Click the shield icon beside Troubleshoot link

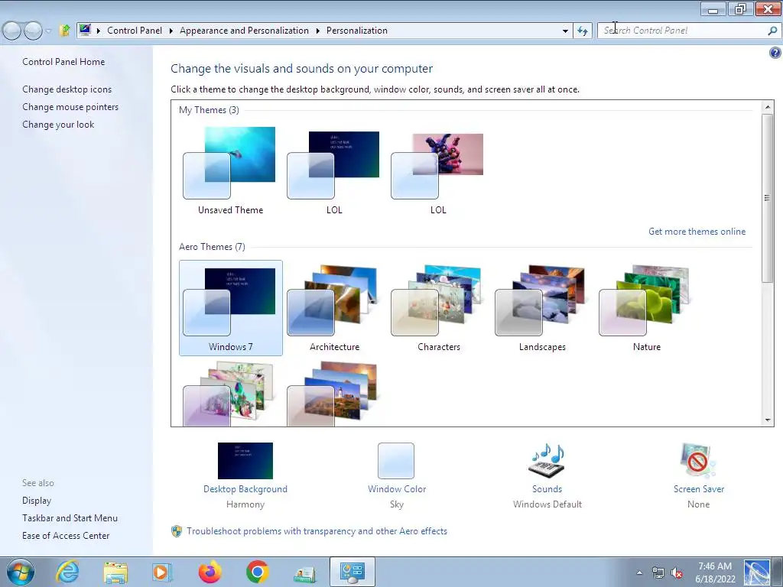click(x=177, y=531)
